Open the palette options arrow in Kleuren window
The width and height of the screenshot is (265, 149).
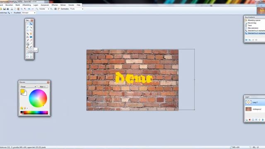pyautogui.click(x=27, y=108)
